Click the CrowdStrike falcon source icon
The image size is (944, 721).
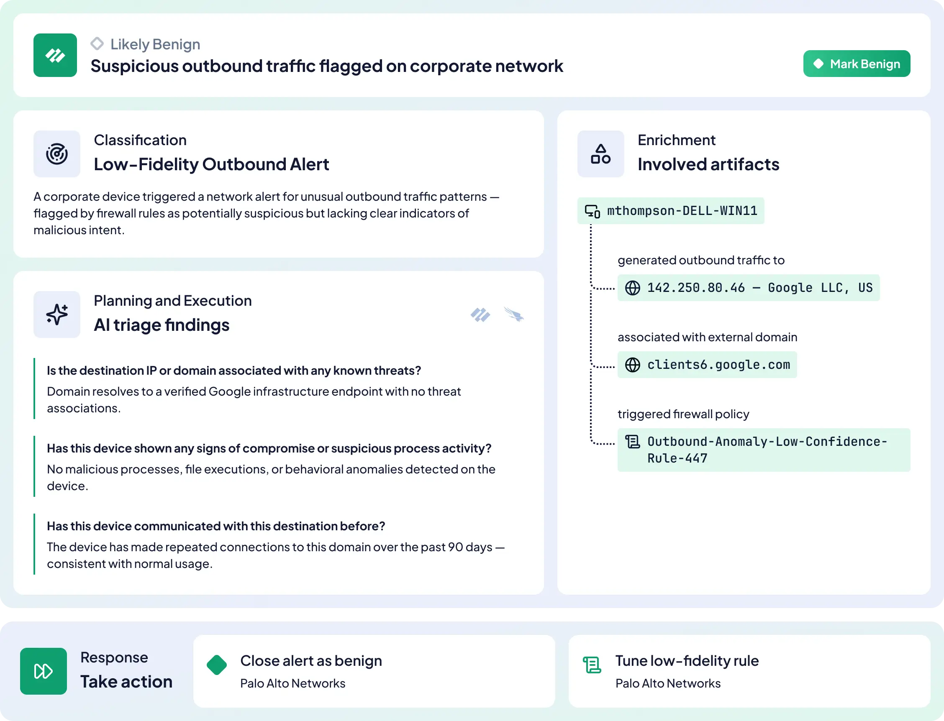coord(514,314)
